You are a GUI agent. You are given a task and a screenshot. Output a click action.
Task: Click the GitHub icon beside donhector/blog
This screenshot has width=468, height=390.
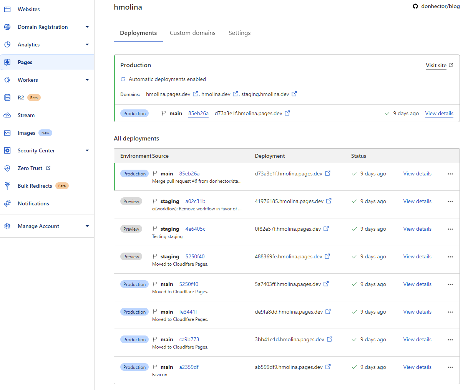point(415,6)
